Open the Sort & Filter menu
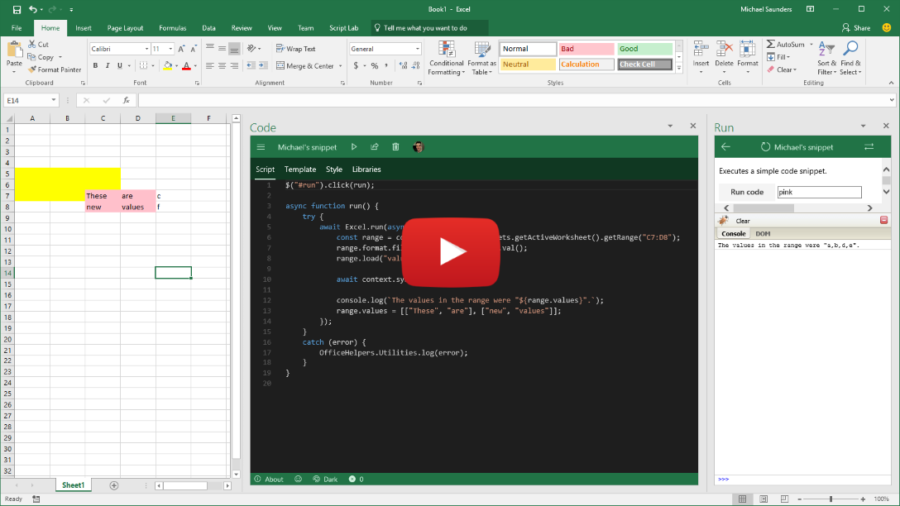Screen dimensions: 900x506 tap(826, 58)
